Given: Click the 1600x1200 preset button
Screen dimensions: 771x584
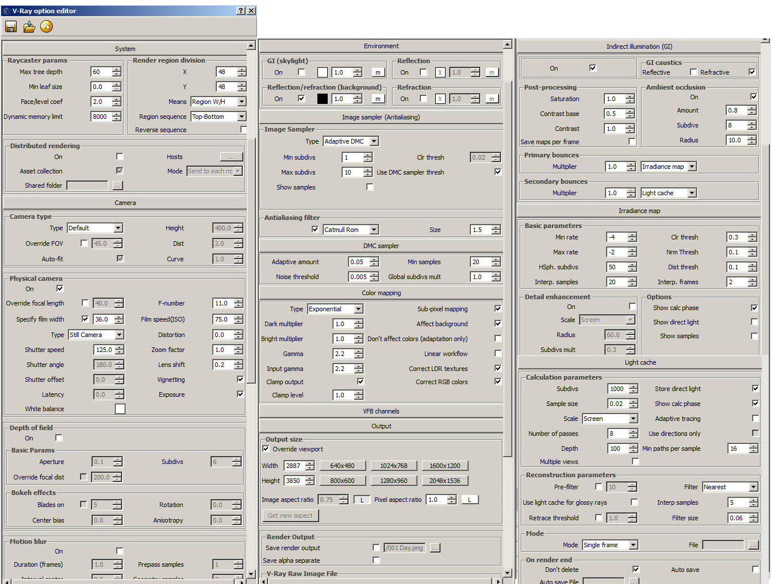Looking at the screenshot, I should tap(445, 466).
